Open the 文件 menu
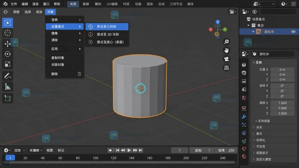The image size is (299, 168). tap(14, 4)
